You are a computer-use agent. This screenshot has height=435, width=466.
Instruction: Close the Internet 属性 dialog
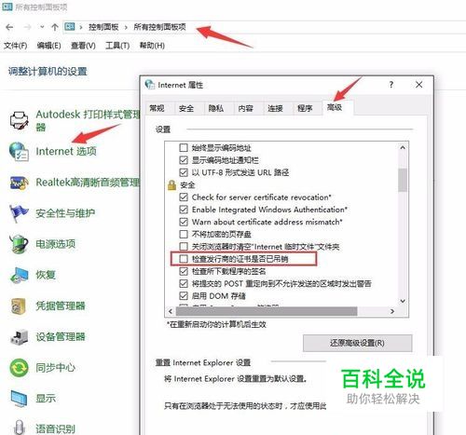click(418, 85)
